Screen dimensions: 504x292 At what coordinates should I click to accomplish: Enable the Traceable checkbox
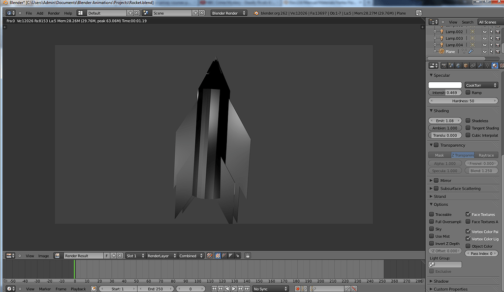432,214
